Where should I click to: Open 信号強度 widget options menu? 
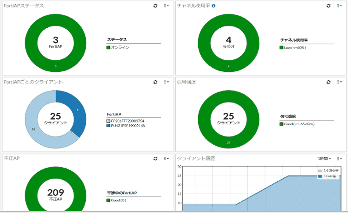(339, 82)
